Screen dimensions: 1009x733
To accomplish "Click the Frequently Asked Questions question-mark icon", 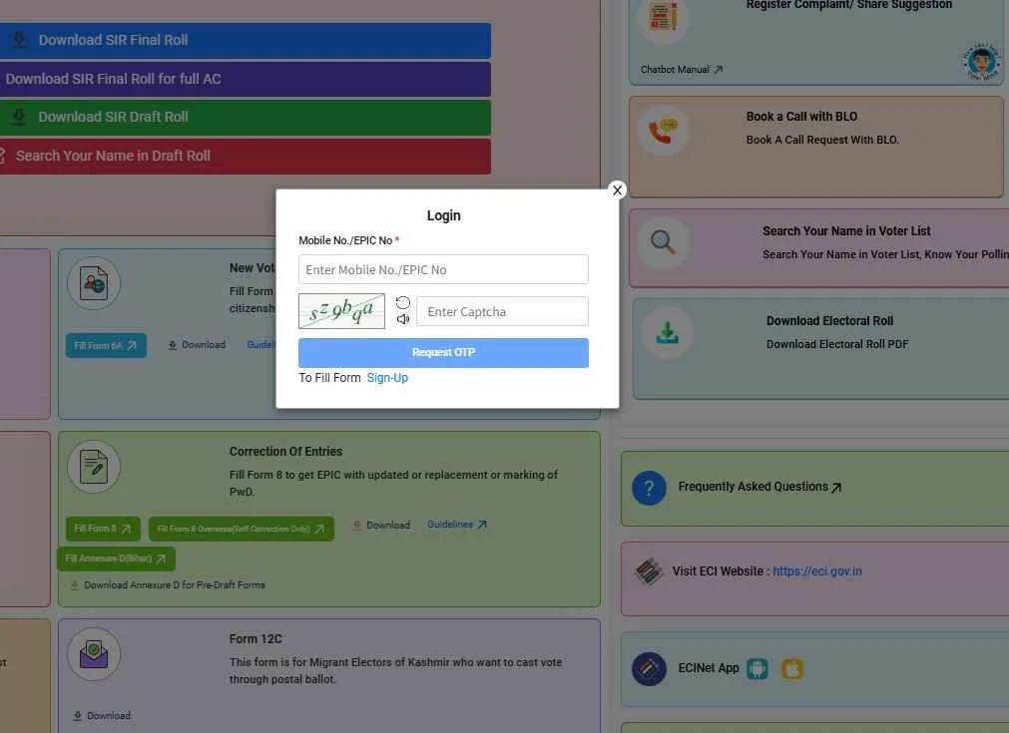I will click(649, 488).
